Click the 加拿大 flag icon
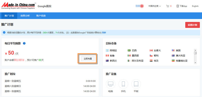 151,50
